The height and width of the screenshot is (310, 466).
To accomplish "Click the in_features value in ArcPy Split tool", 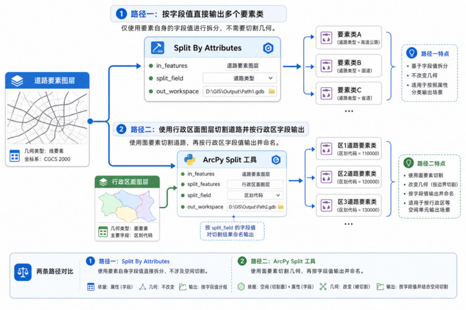I will 255,174.
